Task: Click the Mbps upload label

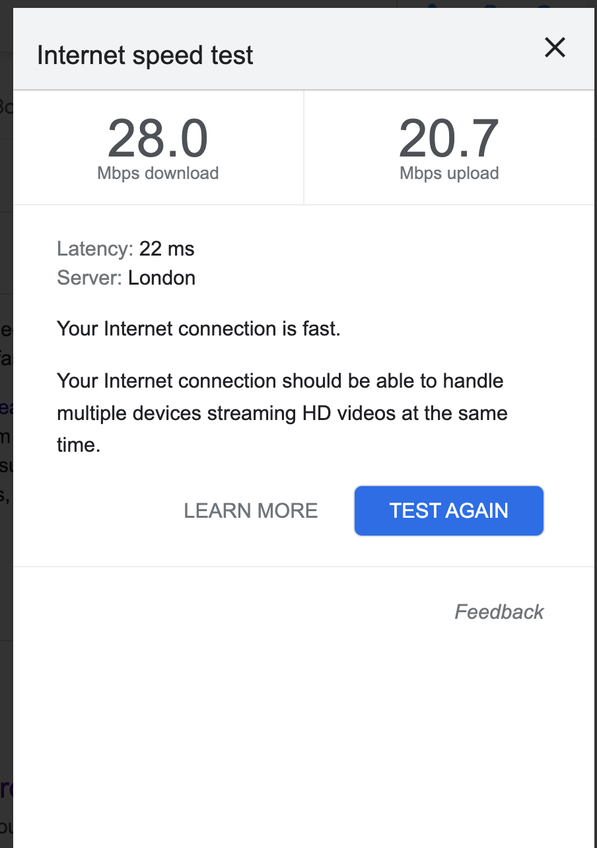Action: (449, 174)
